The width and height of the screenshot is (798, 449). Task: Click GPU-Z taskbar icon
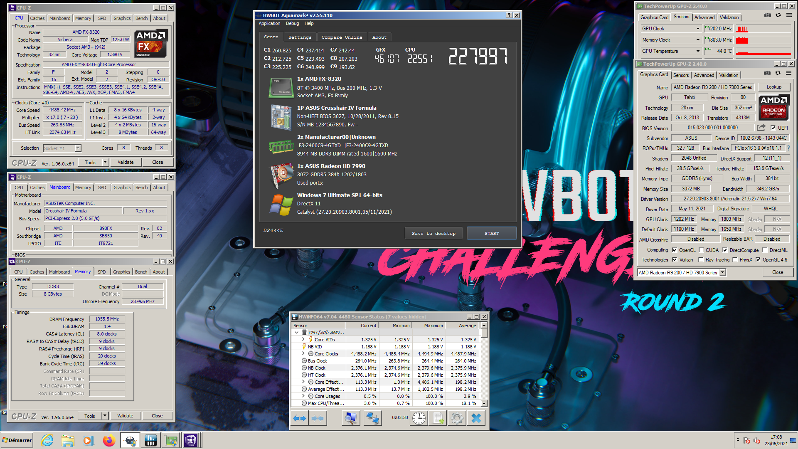click(x=171, y=440)
